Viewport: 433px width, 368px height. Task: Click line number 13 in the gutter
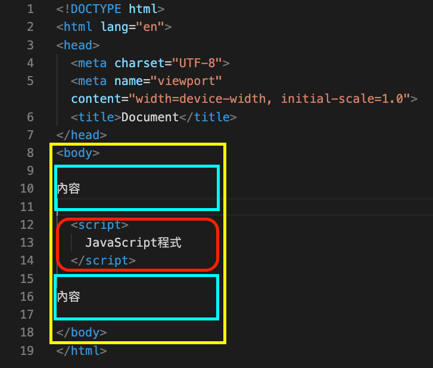[x=27, y=243]
